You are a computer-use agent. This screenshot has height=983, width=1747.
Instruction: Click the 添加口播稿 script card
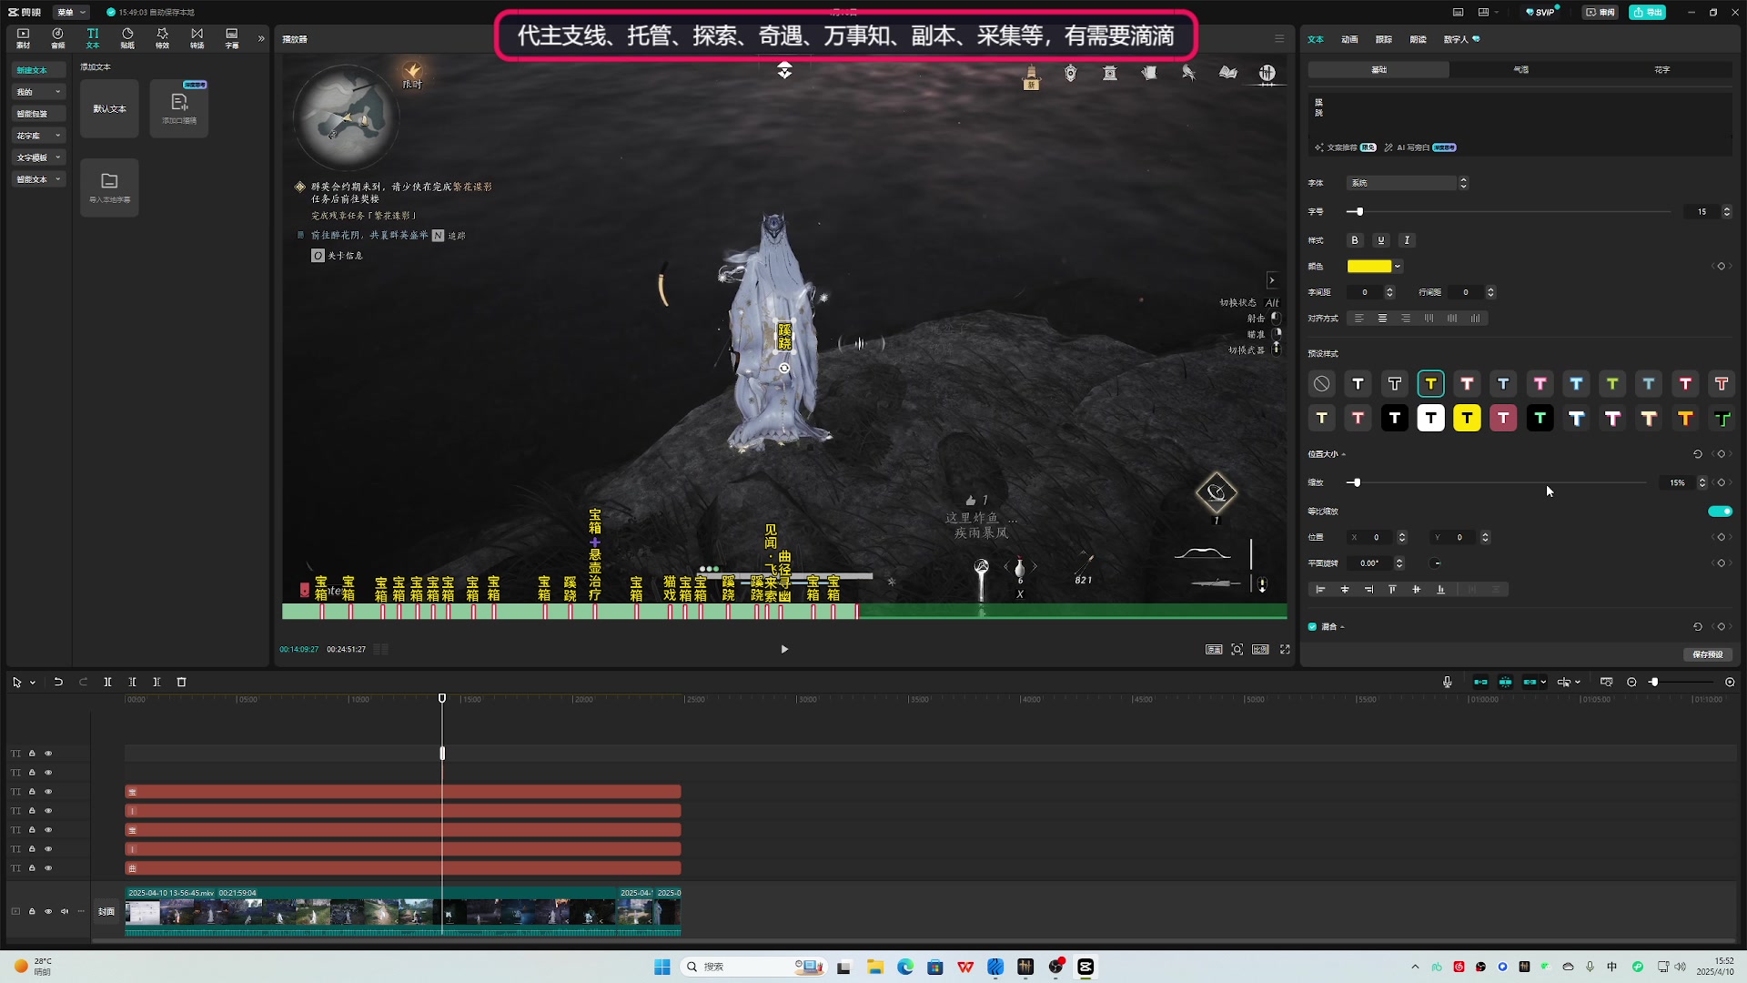pyautogui.click(x=179, y=108)
